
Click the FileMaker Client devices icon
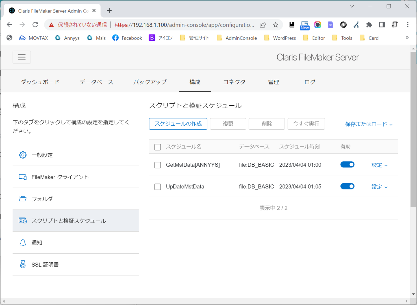pyautogui.click(x=23, y=177)
